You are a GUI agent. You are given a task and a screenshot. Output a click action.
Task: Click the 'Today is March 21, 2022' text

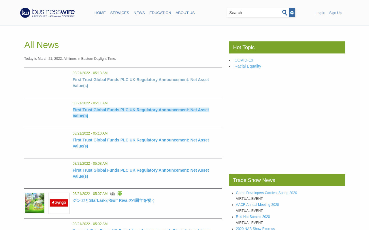click(x=43, y=59)
